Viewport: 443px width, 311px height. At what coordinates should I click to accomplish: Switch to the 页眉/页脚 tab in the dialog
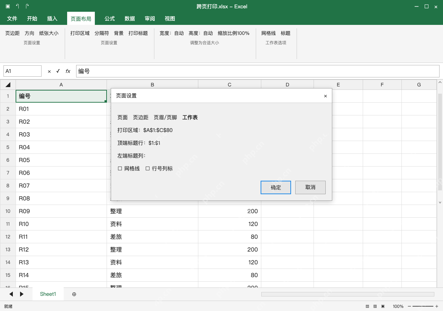tap(165, 117)
